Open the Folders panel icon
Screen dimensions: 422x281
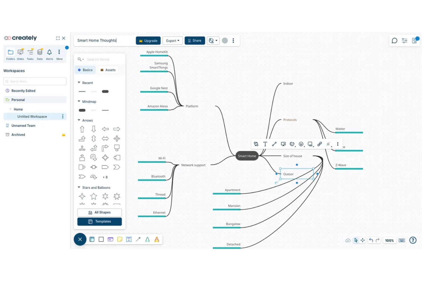click(x=11, y=52)
